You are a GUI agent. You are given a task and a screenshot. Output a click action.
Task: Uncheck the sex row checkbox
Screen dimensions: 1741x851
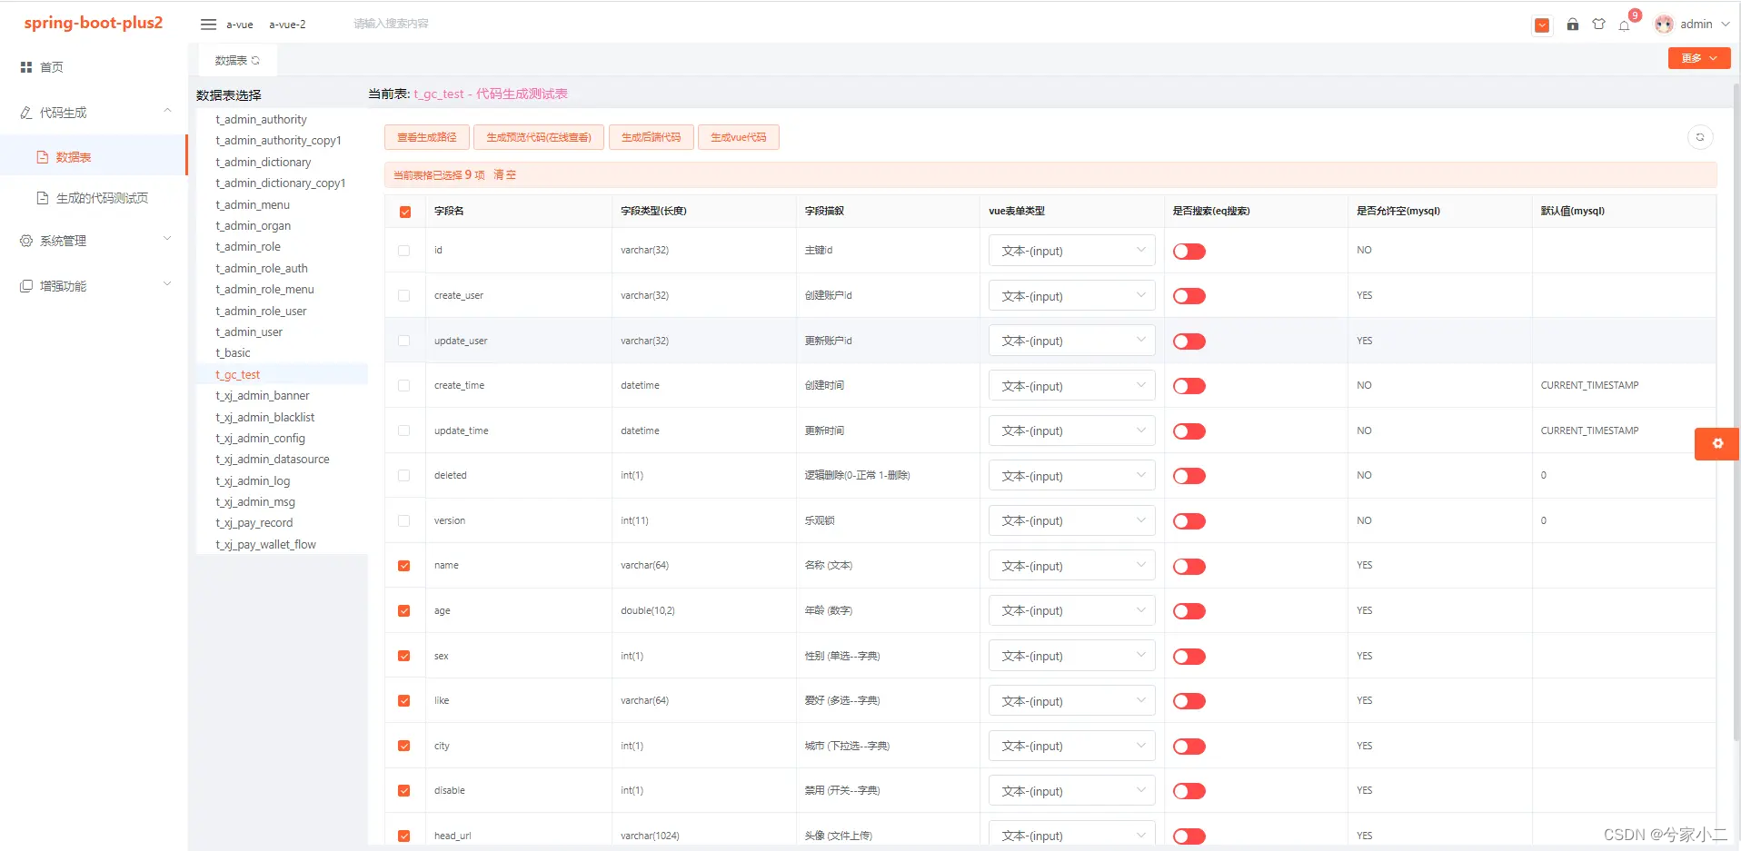(404, 656)
